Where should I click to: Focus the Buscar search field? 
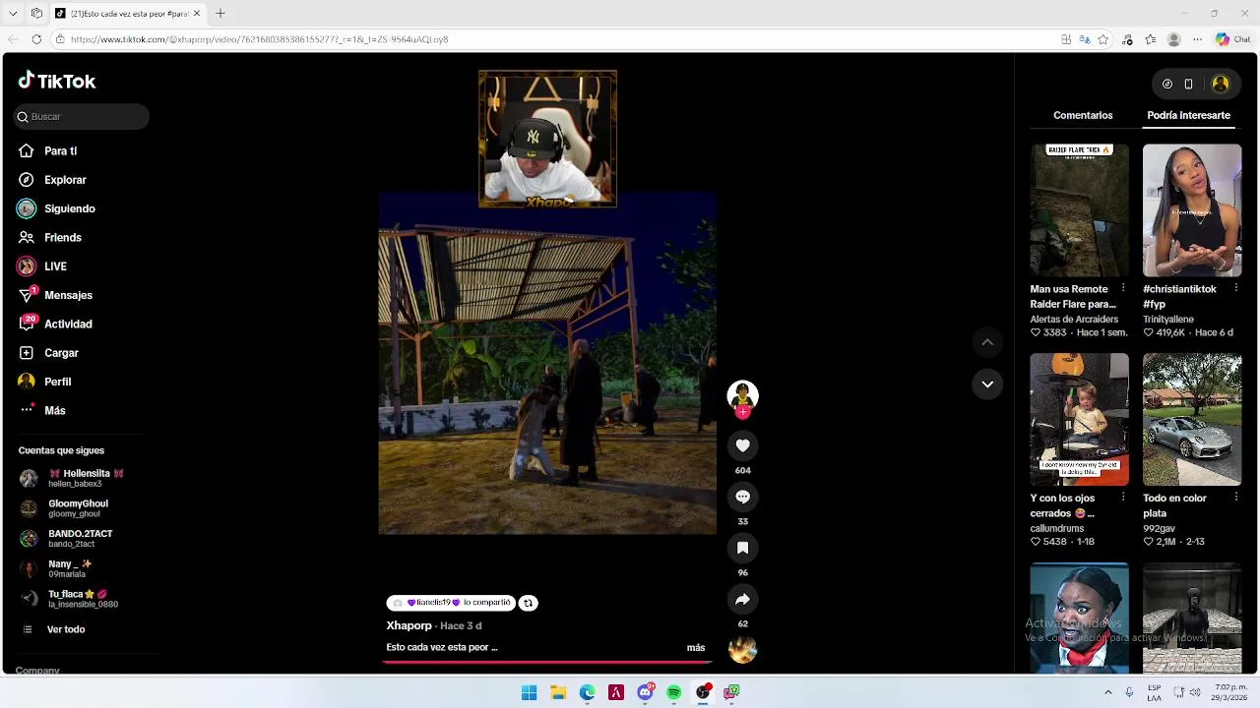(81, 116)
